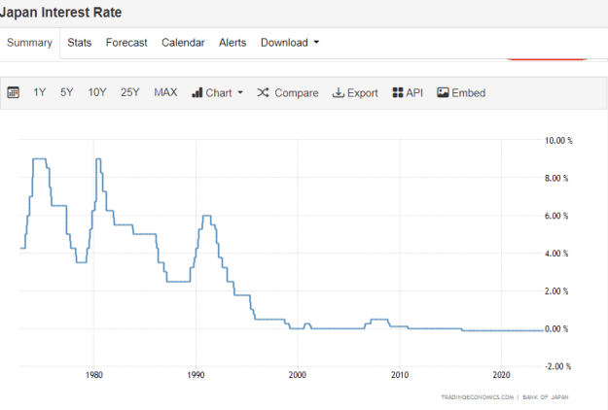This screenshot has height=410, width=608.
Task: Click the API grid icon
Action: tap(398, 92)
